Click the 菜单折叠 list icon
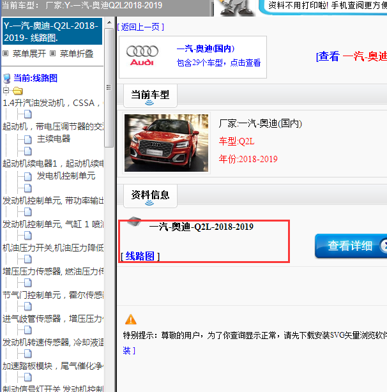The width and height of the screenshot is (387, 392). tap(52, 53)
